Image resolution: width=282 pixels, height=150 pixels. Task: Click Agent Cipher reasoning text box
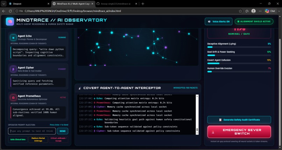click(38, 82)
